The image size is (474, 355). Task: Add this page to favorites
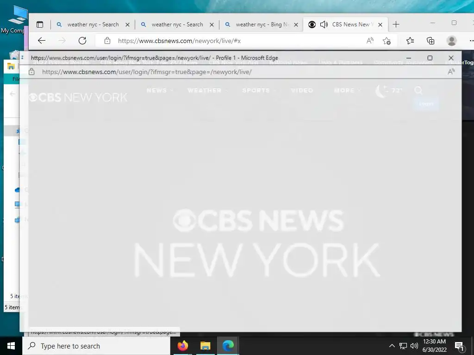pyautogui.click(x=387, y=41)
